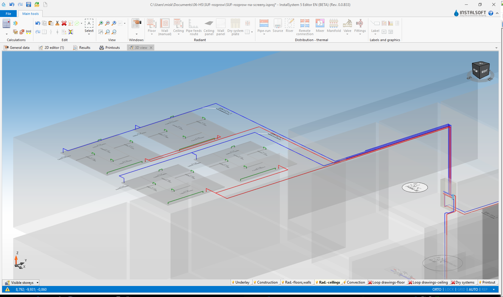Click the undo arrow in Edit group
Viewport: 503px width, 297px height.
coord(38,23)
